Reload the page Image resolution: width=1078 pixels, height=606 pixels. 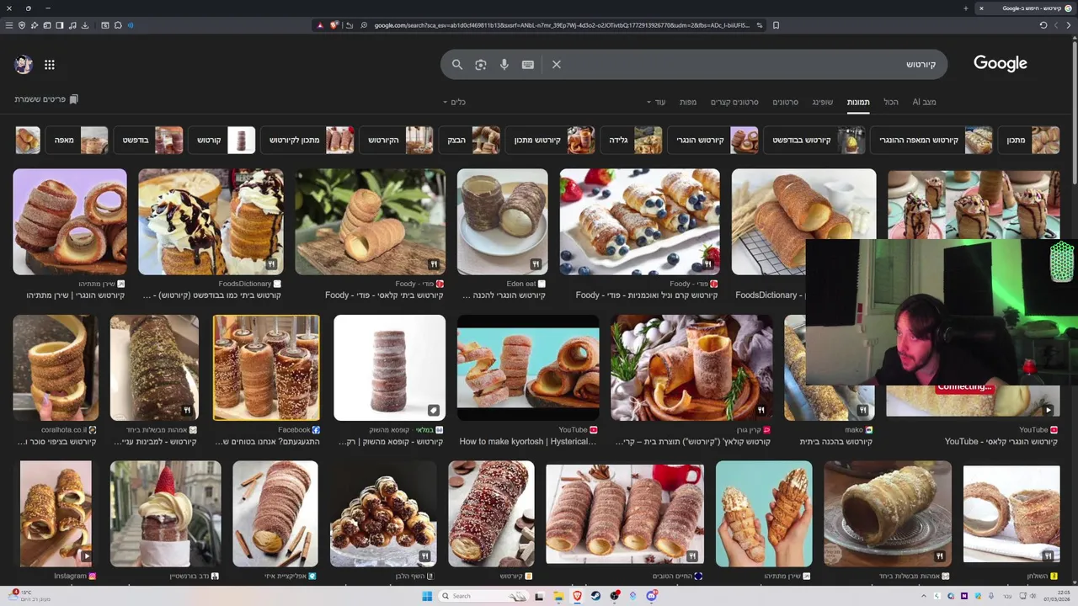(x=1043, y=25)
